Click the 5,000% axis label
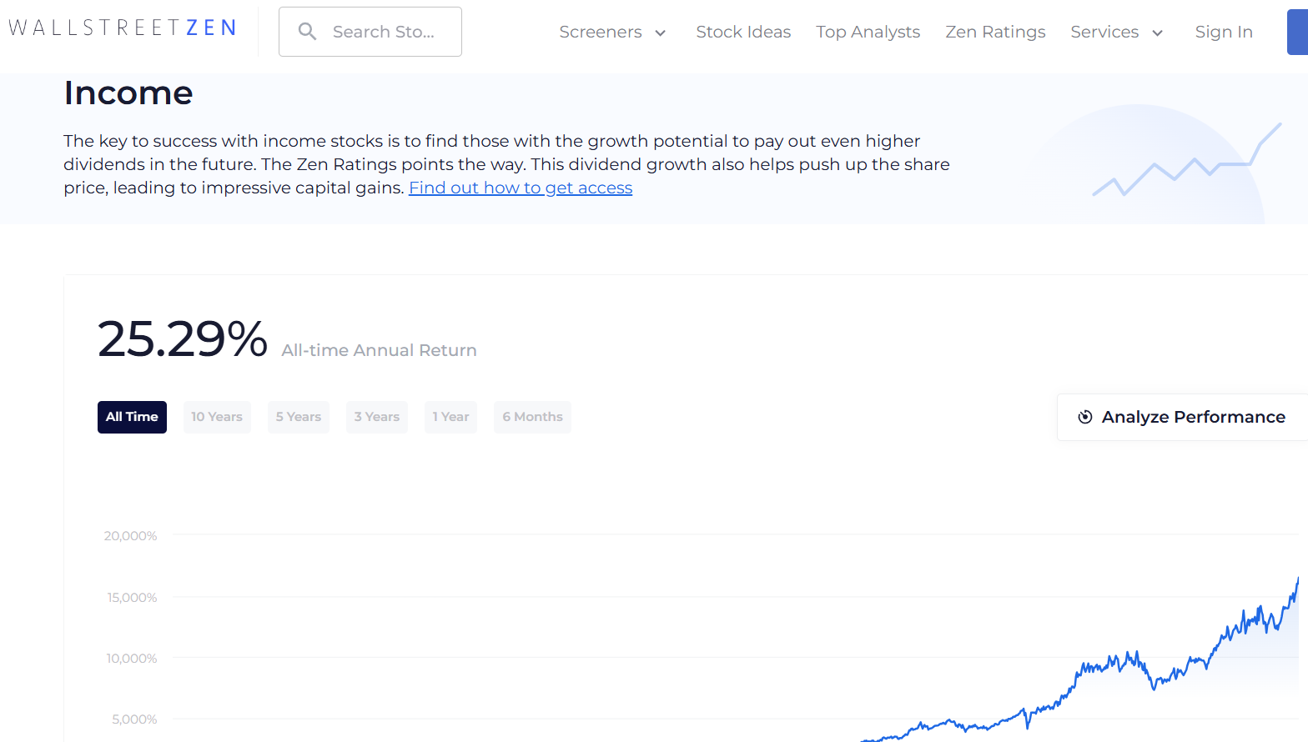The image size is (1308, 742). (x=134, y=719)
